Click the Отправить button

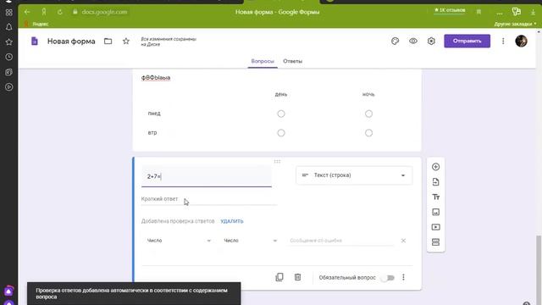(x=467, y=42)
